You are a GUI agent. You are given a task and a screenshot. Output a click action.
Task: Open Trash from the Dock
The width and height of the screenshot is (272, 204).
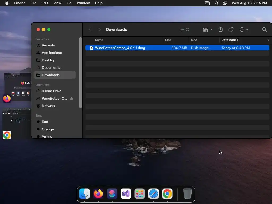pyautogui.click(x=188, y=194)
